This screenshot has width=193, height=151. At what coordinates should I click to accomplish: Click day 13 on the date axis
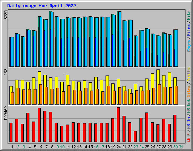(x=79, y=147)
